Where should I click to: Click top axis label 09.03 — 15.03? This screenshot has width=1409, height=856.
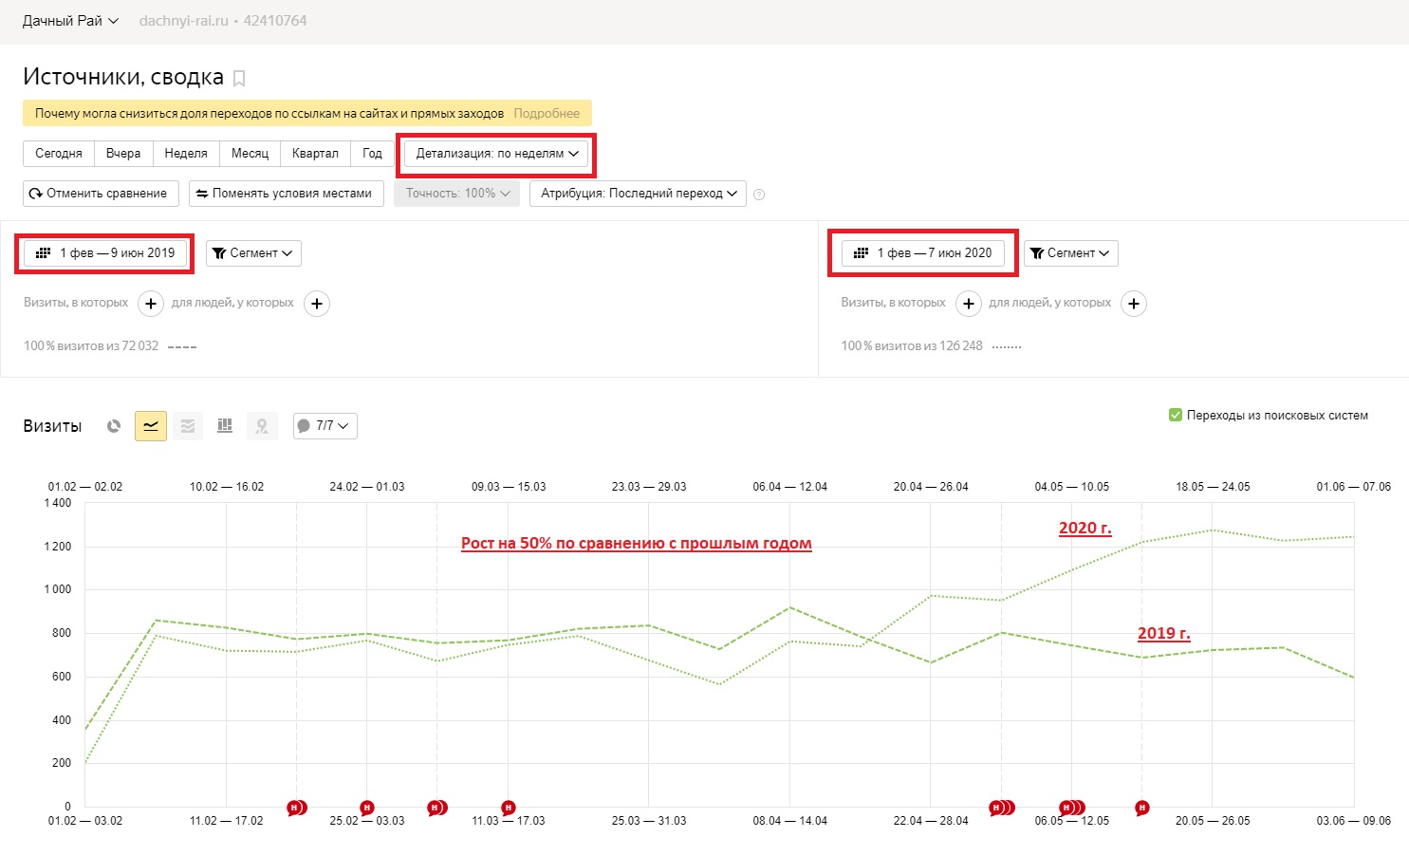[509, 487]
